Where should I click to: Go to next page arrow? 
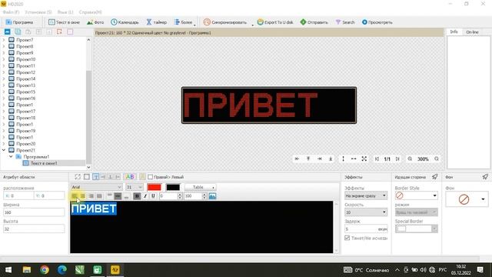click(397, 159)
